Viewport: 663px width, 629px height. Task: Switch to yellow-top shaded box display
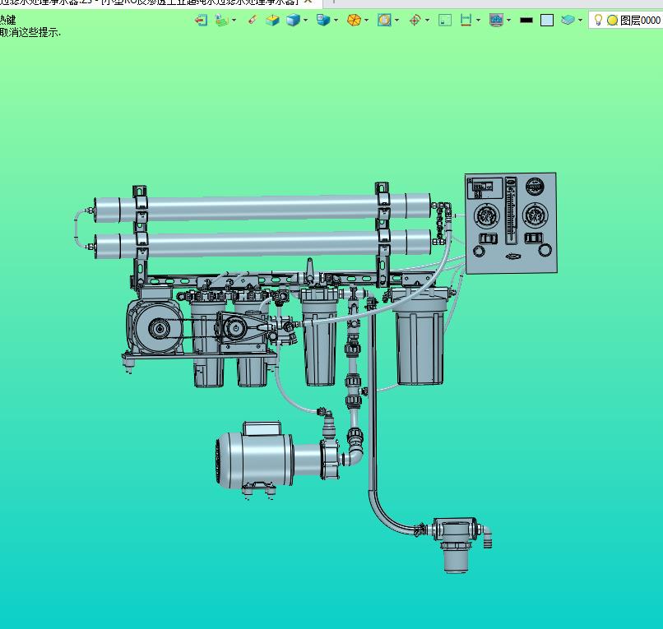coord(272,20)
